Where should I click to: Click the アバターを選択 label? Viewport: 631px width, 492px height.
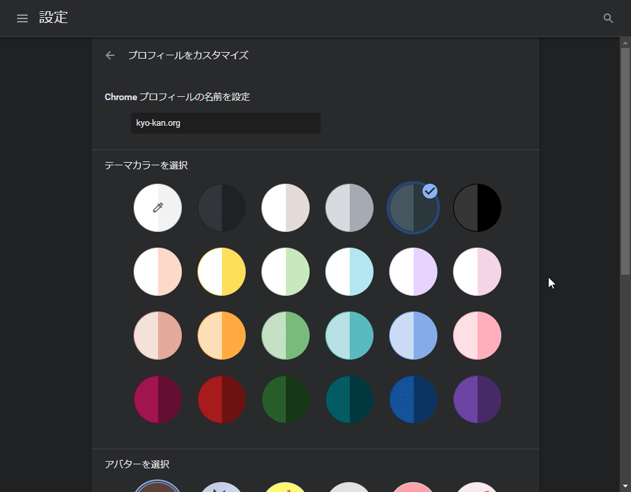pyautogui.click(x=137, y=464)
